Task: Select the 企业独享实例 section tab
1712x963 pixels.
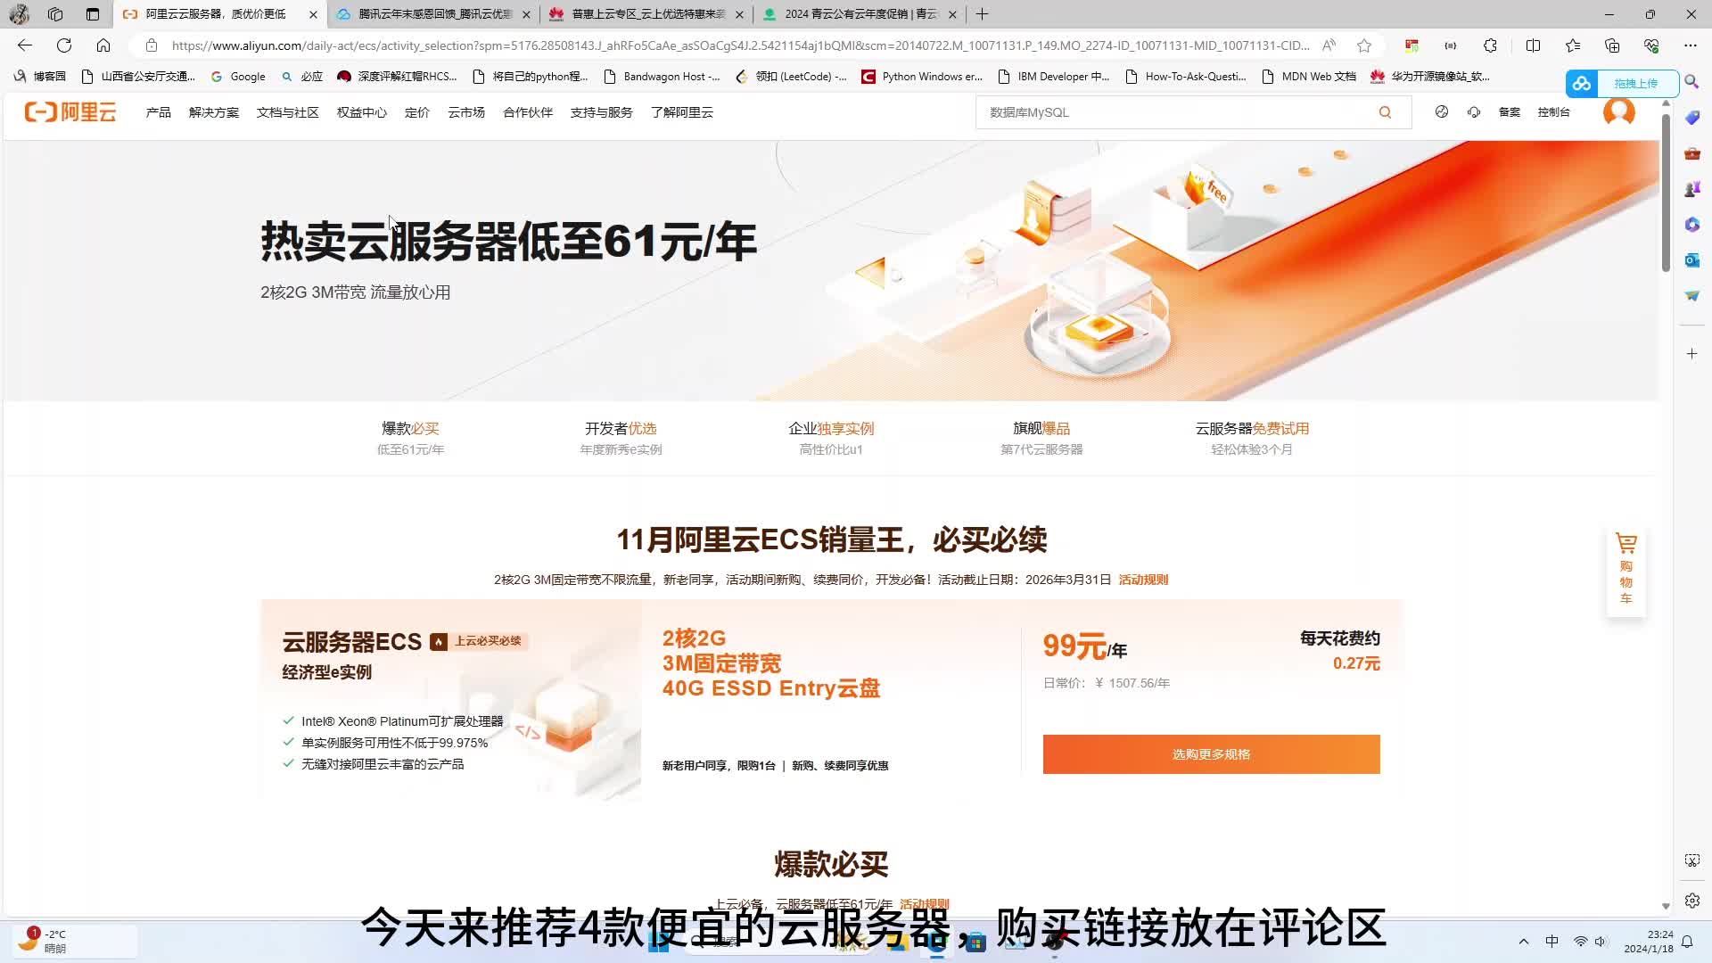Action: tap(831, 438)
